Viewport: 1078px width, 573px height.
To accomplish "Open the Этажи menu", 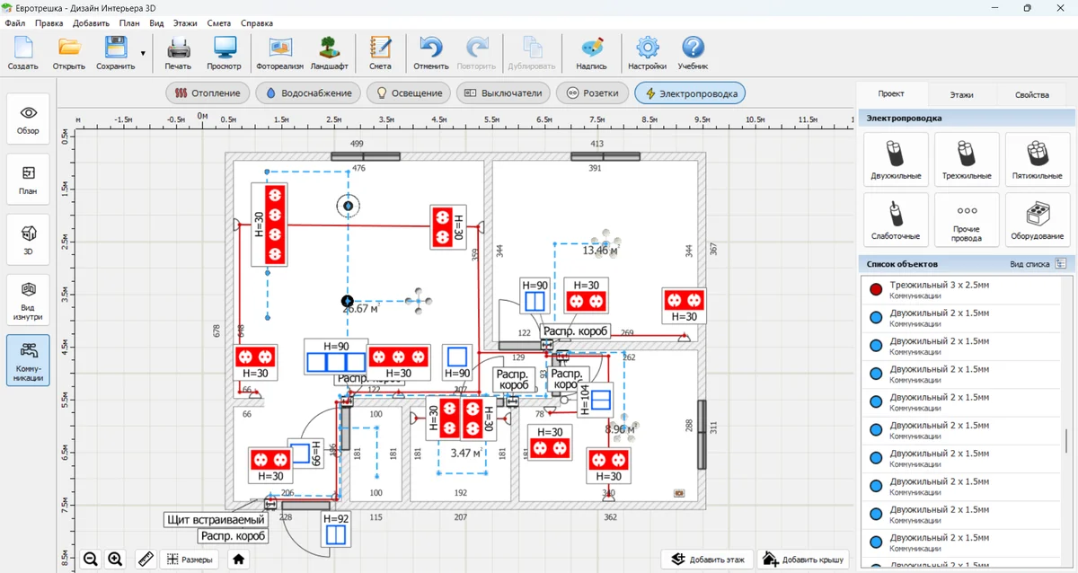I will [x=183, y=22].
